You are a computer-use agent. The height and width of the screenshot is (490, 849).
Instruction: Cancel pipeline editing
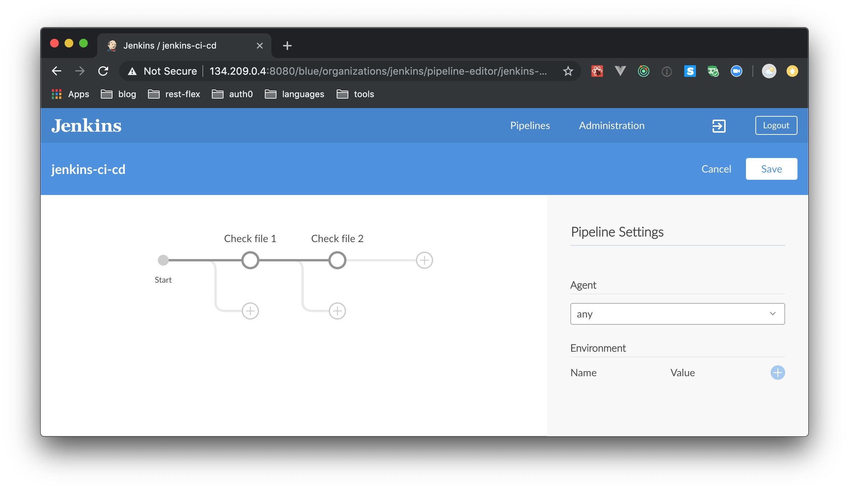point(716,169)
